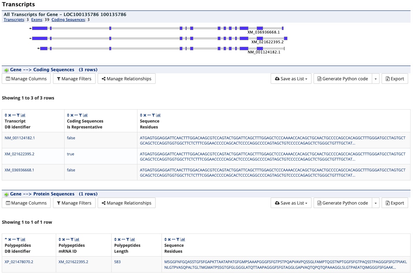Sort Coding Sequences table by Sequence Residues

(141, 115)
